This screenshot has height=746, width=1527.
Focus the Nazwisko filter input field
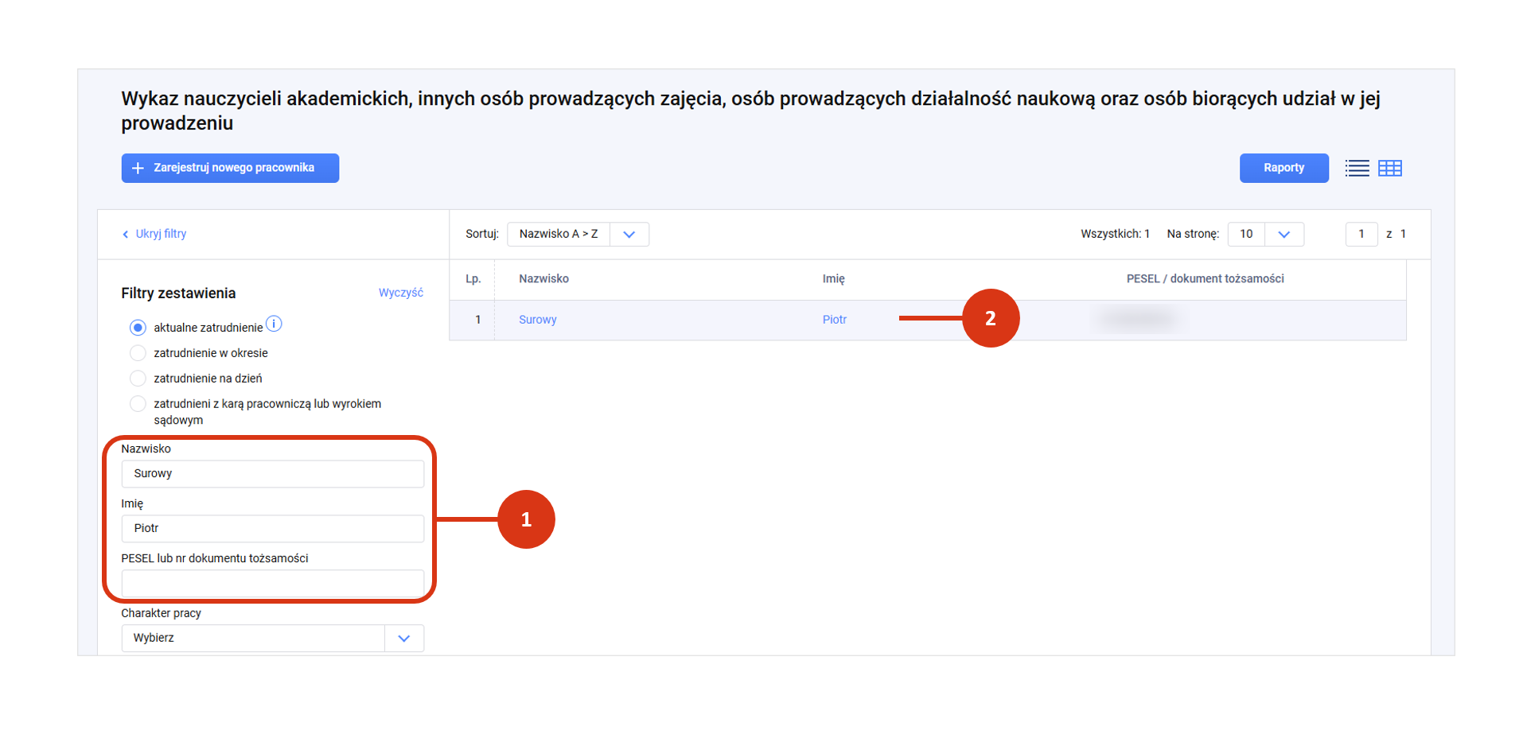[272, 473]
